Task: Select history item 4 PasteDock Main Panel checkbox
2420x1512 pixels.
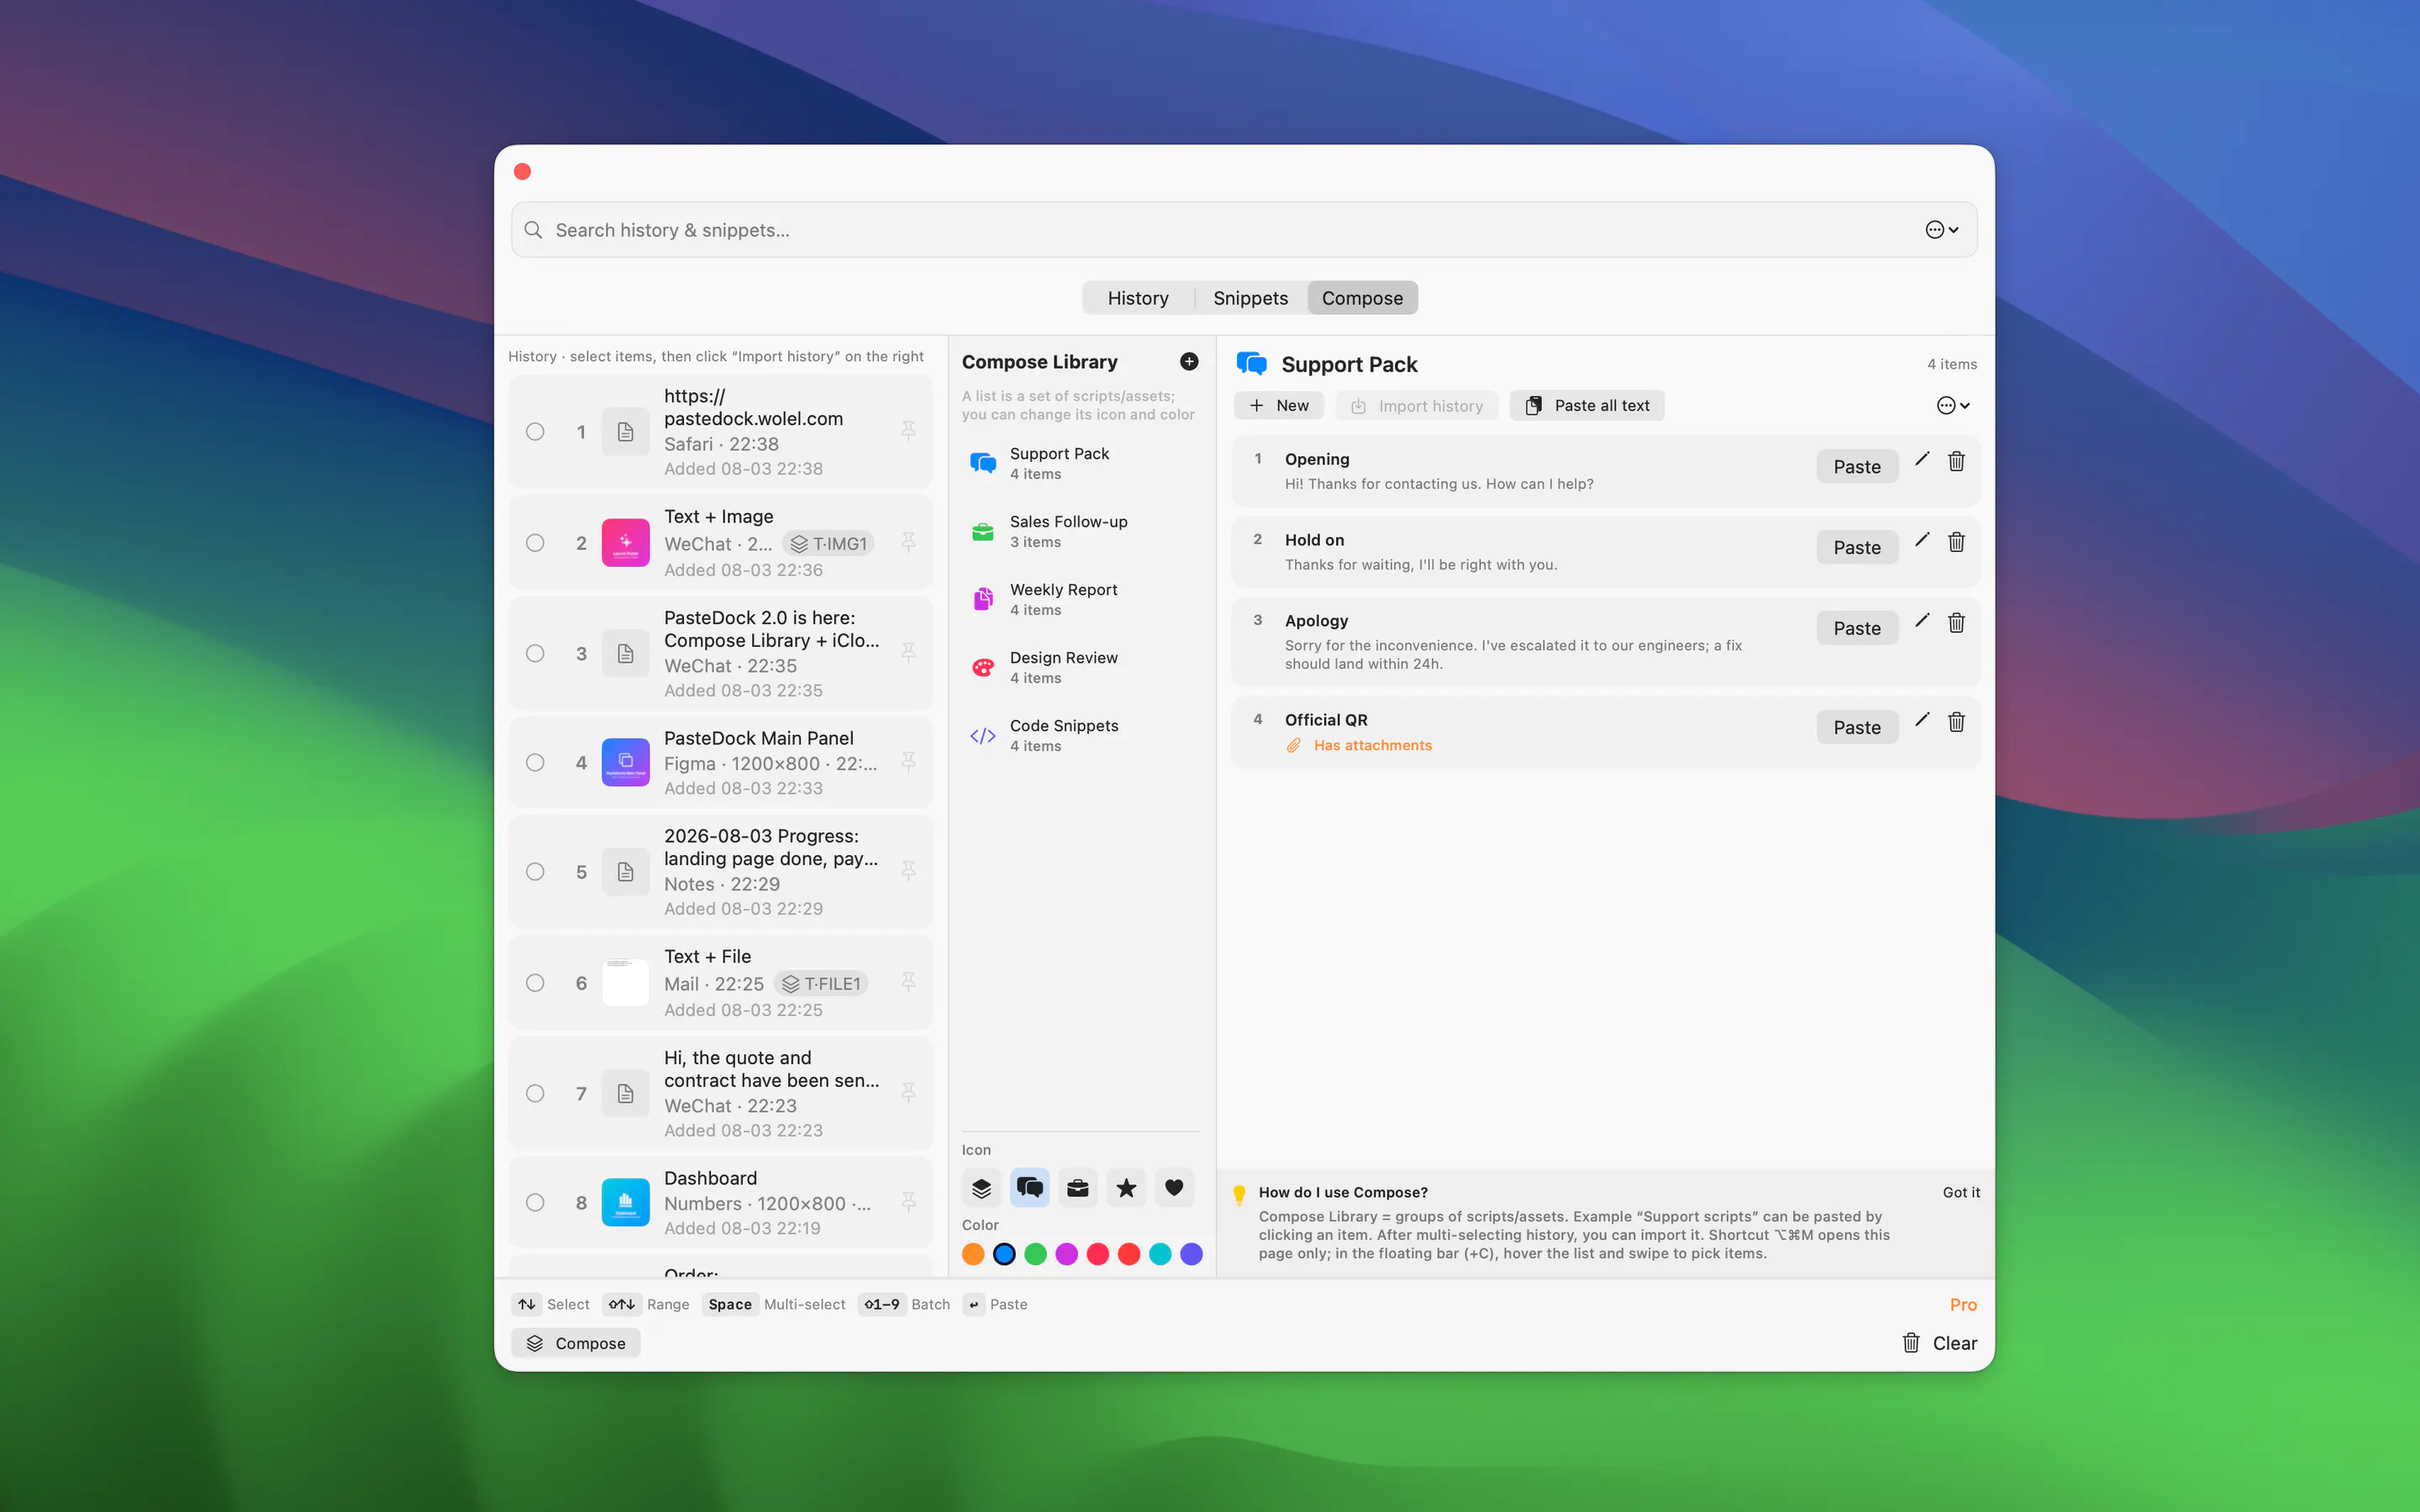Action: click(535, 763)
